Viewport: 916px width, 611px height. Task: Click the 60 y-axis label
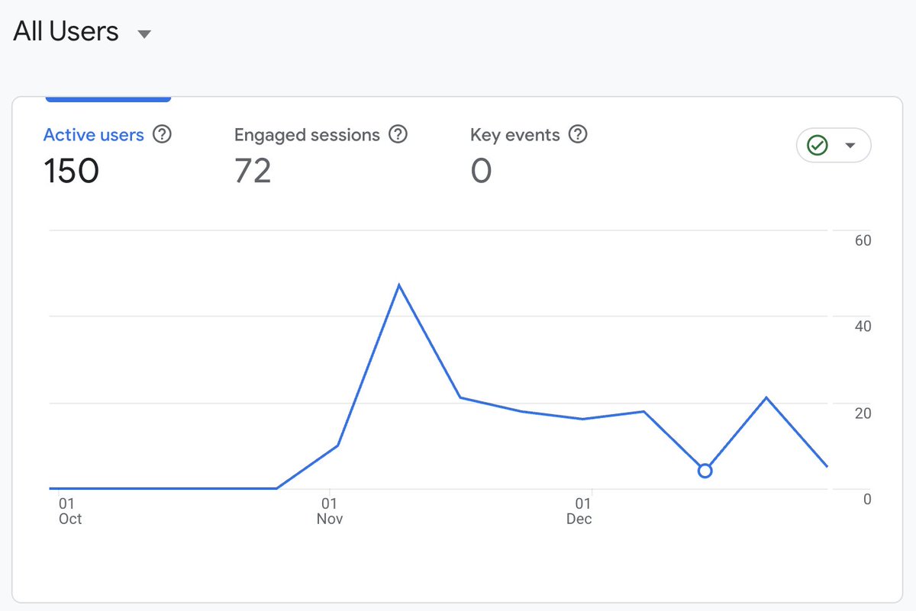(x=863, y=240)
